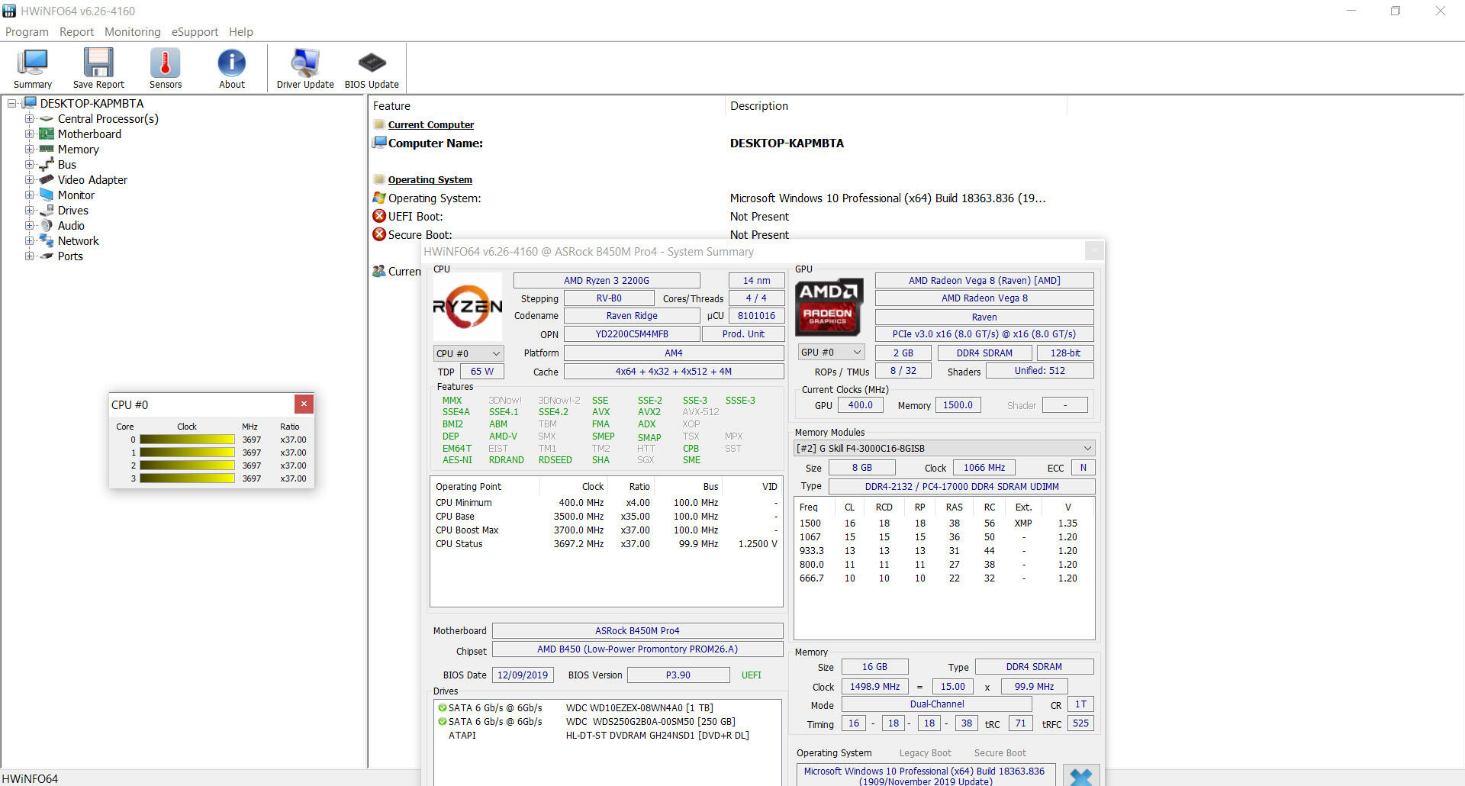
Task: Open the Summary toolbar icon
Action: click(x=33, y=63)
